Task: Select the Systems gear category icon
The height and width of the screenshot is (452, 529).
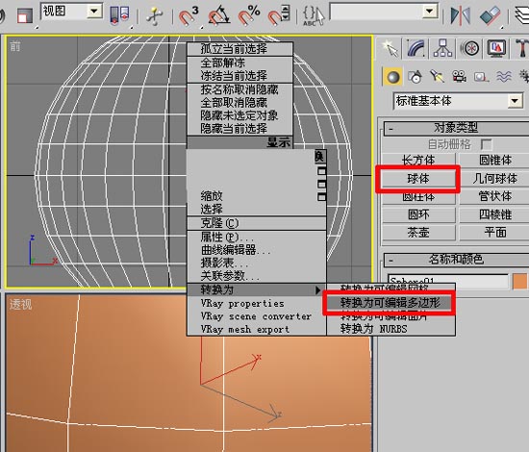Action: coord(523,77)
